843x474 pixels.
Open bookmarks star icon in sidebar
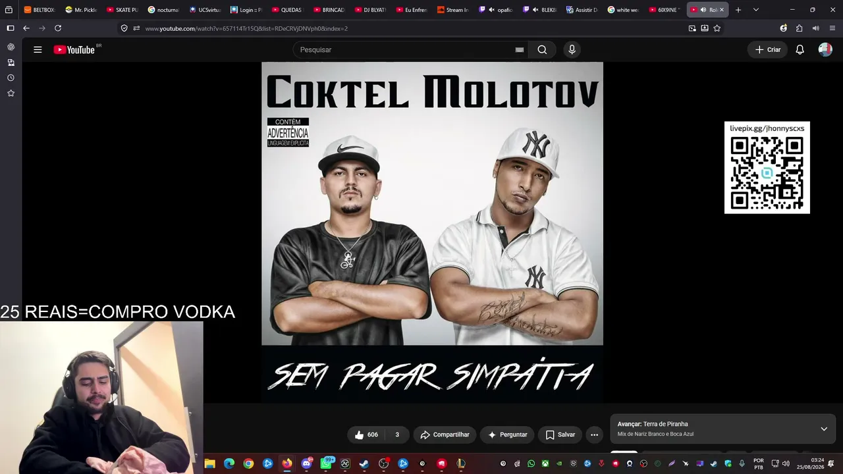11,93
